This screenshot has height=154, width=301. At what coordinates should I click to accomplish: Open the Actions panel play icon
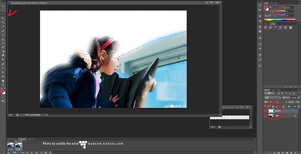(260, 10)
